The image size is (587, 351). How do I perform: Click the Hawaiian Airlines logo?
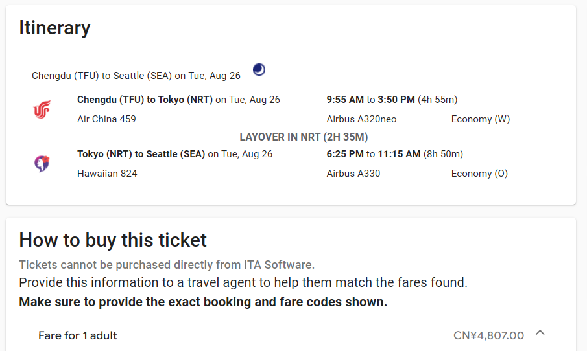[x=42, y=164]
